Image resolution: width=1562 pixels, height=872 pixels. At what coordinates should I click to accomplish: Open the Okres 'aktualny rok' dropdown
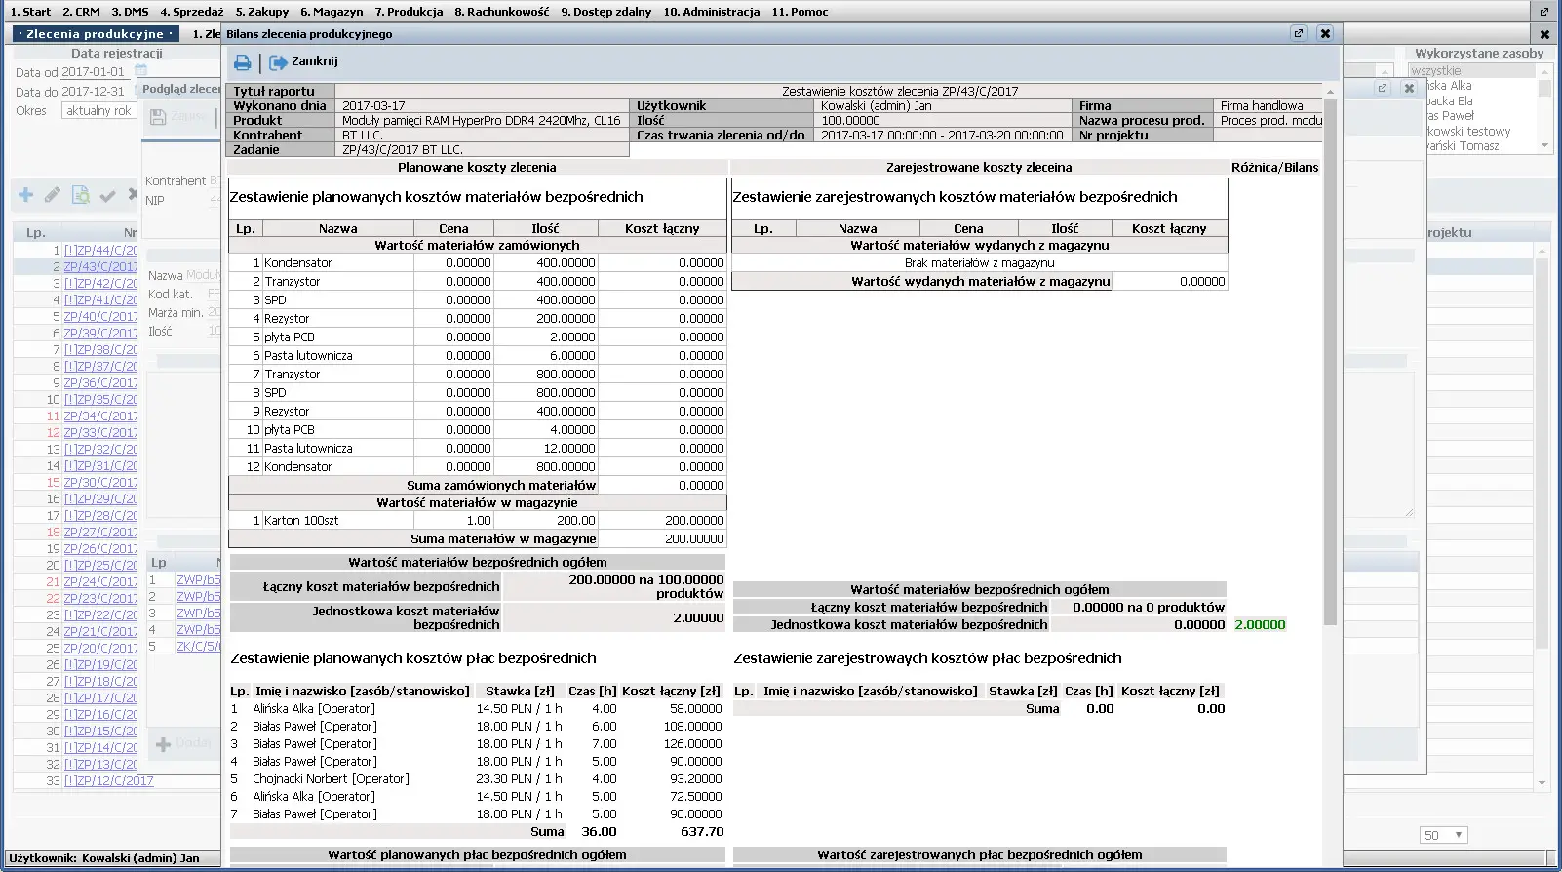pos(98,111)
